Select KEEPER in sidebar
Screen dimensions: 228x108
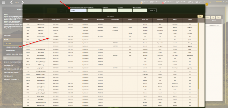(13, 44)
